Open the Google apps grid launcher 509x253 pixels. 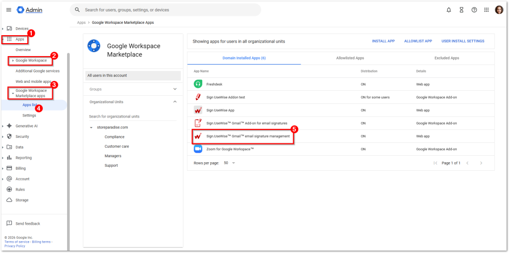click(486, 10)
